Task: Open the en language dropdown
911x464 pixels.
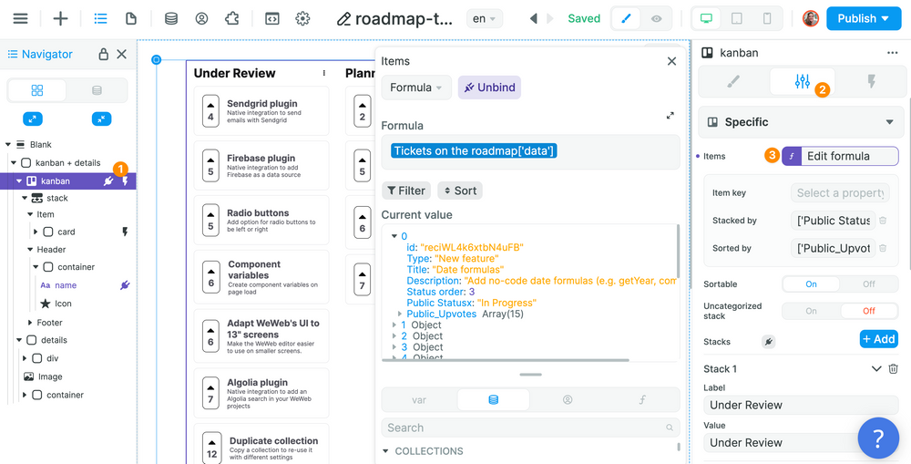Action: pyautogui.click(x=483, y=18)
